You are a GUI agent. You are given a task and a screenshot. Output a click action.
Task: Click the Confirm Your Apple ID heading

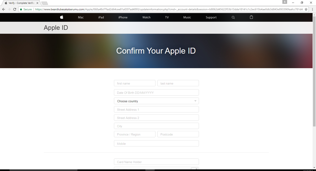[x=156, y=51]
